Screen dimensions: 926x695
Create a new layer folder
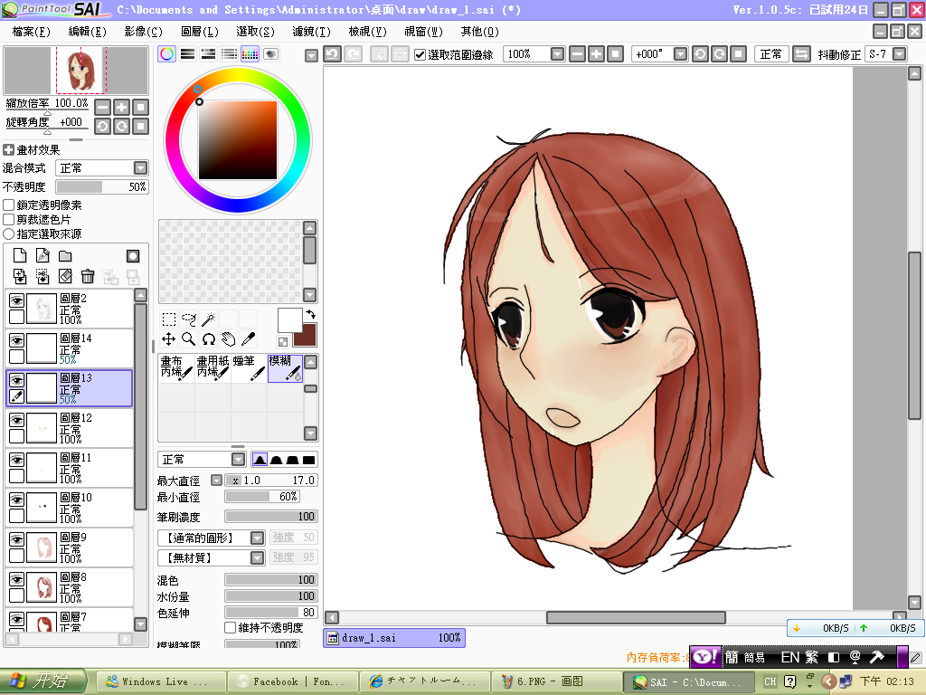point(65,255)
